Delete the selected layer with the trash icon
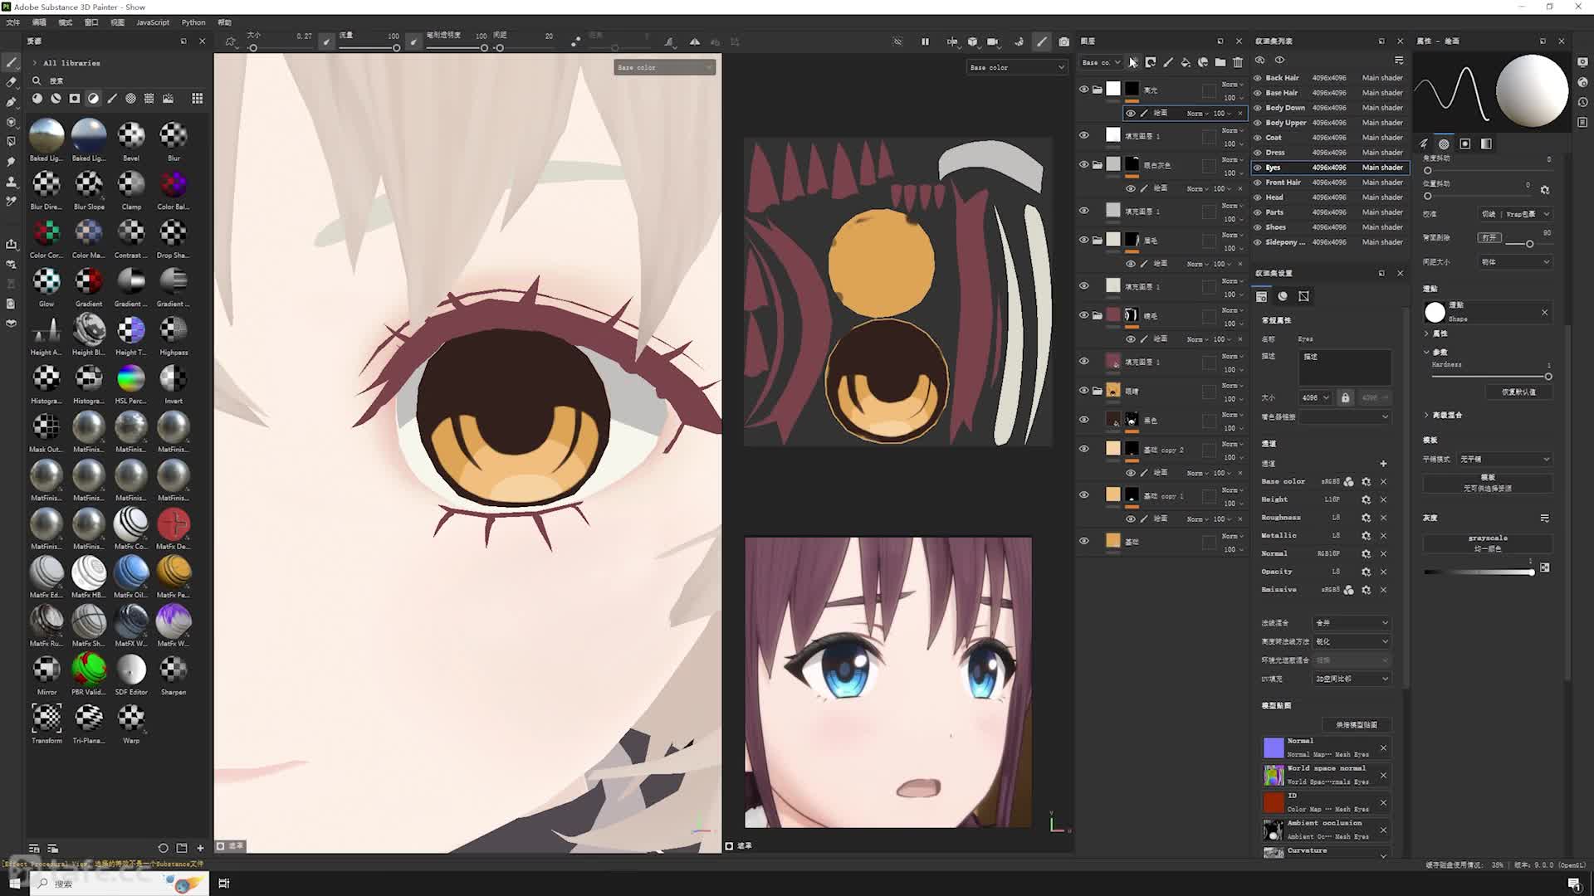The image size is (1594, 896). click(1238, 62)
